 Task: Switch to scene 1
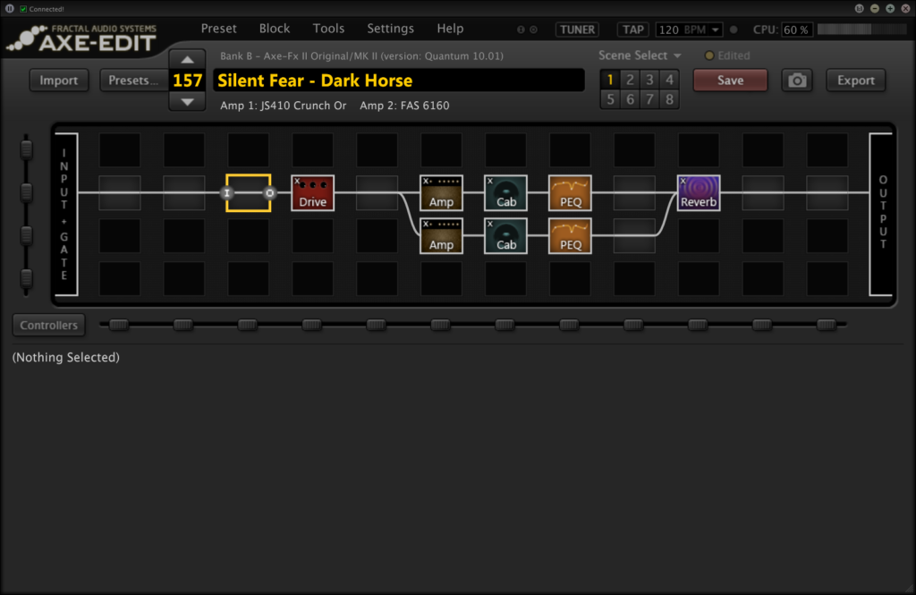610,80
